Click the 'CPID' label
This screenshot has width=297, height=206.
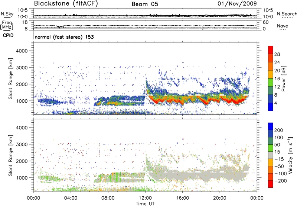pyautogui.click(x=8, y=35)
